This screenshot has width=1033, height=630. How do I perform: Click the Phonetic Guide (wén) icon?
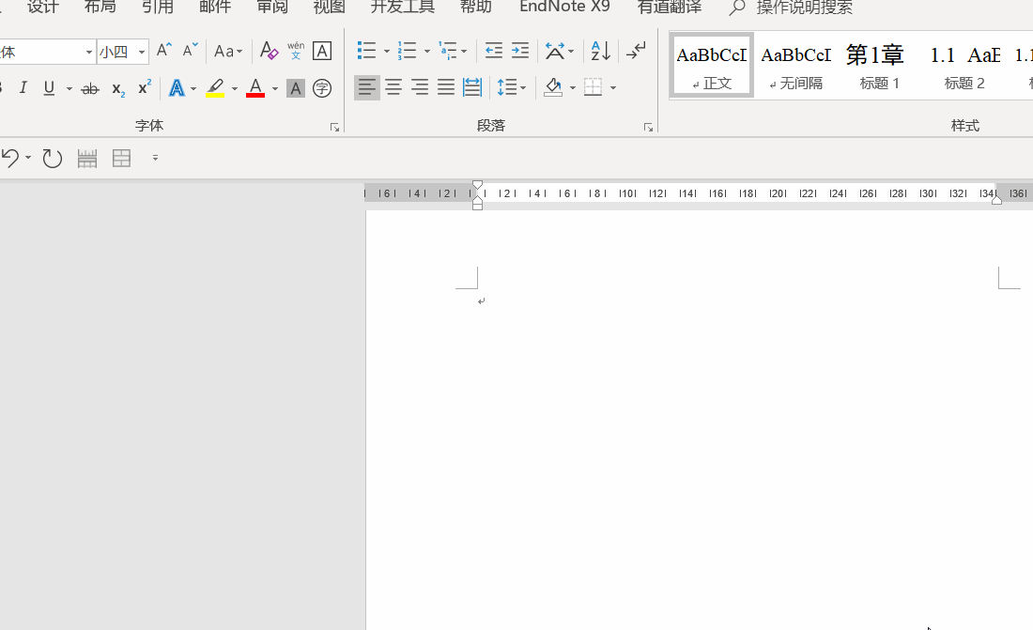click(296, 51)
